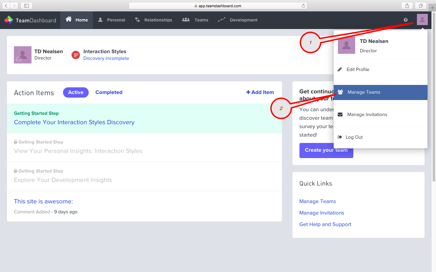Click the pencil icon beside Edit Profile
Image resolution: width=436 pixels, height=272 pixels.
pyautogui.click(x=340, y=70)
